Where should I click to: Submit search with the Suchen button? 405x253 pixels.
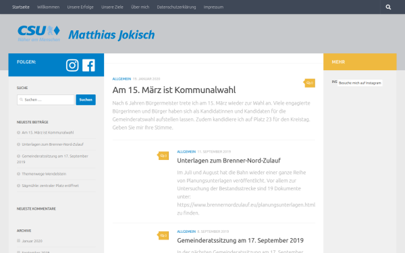point(86,100)
